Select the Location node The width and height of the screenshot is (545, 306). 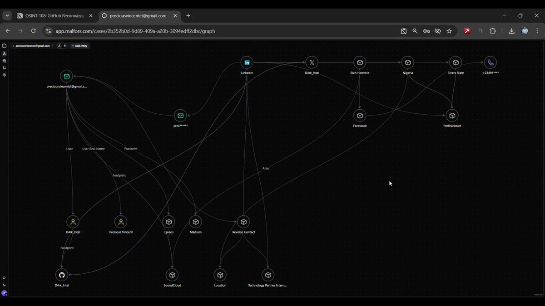[x=220, y=275]
